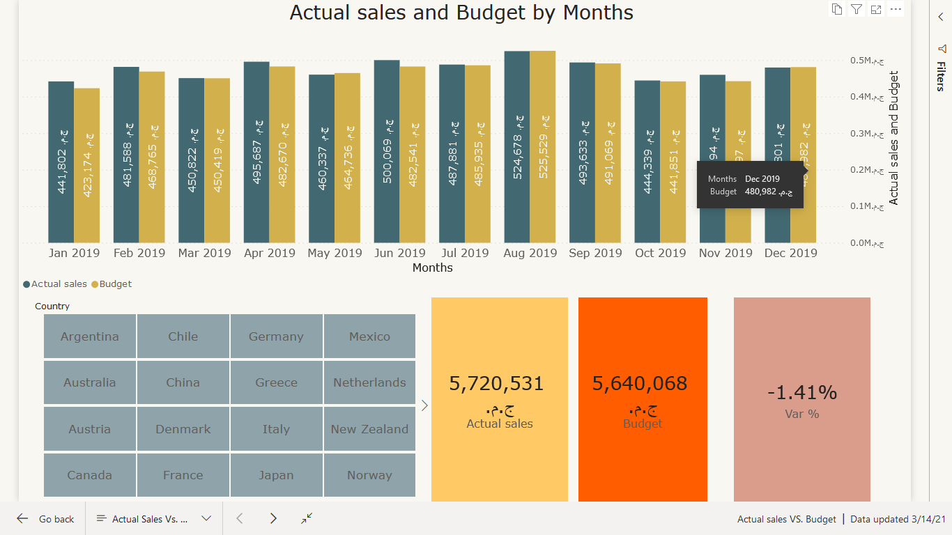Click the Aug 2019 Actual sales bar

point(517,147)
